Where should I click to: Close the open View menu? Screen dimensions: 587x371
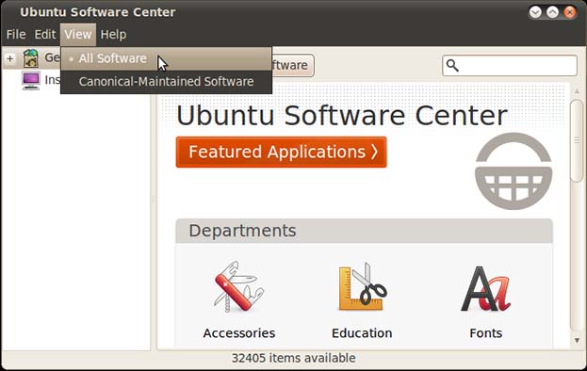(x=78, y=35)
